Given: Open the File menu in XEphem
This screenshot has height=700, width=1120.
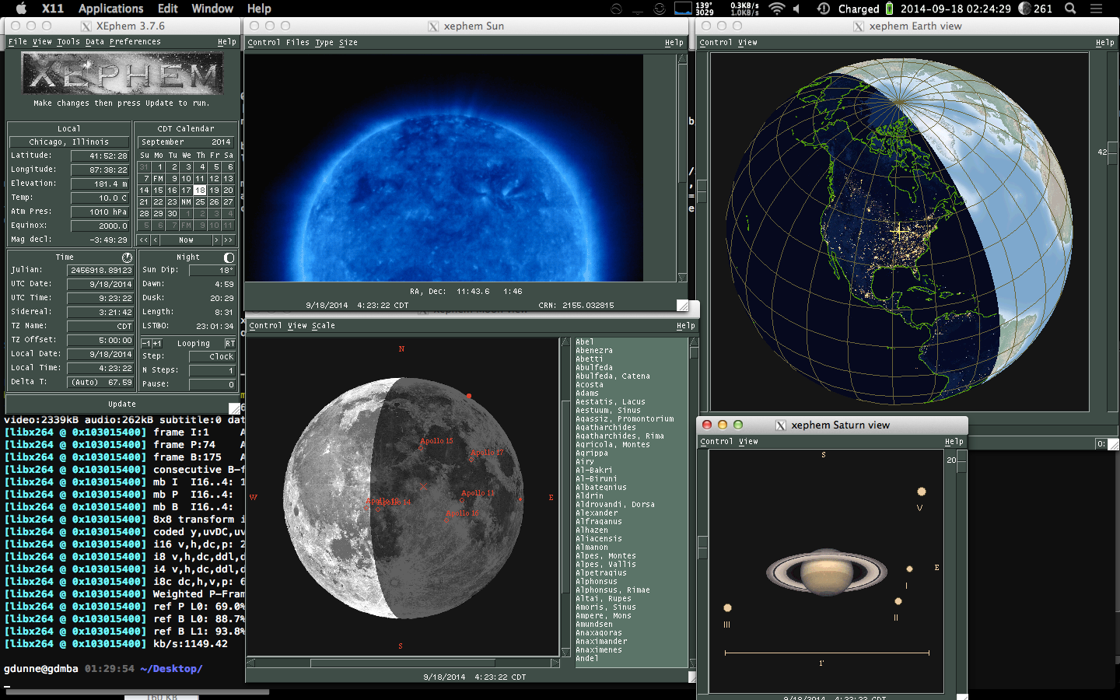Looking at the screenshot, I should 17,42.
